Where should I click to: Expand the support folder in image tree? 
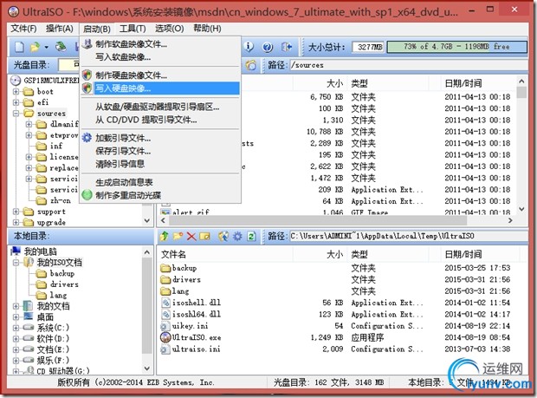16,212
